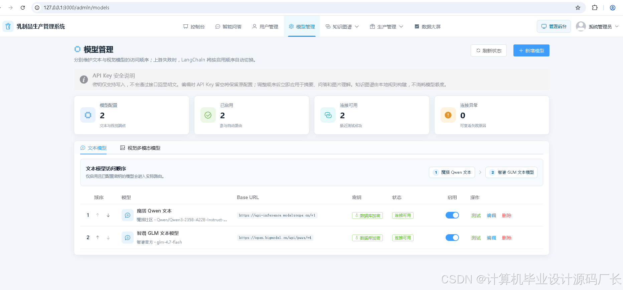Click 连接可用 status tag in 魔搭 Qwen row
This screenshot has height=290, width=623.
(403, 215)
